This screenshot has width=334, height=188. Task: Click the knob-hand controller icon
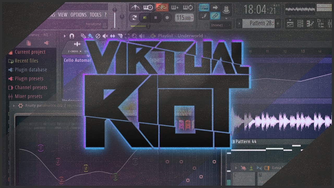pos(226,9)
